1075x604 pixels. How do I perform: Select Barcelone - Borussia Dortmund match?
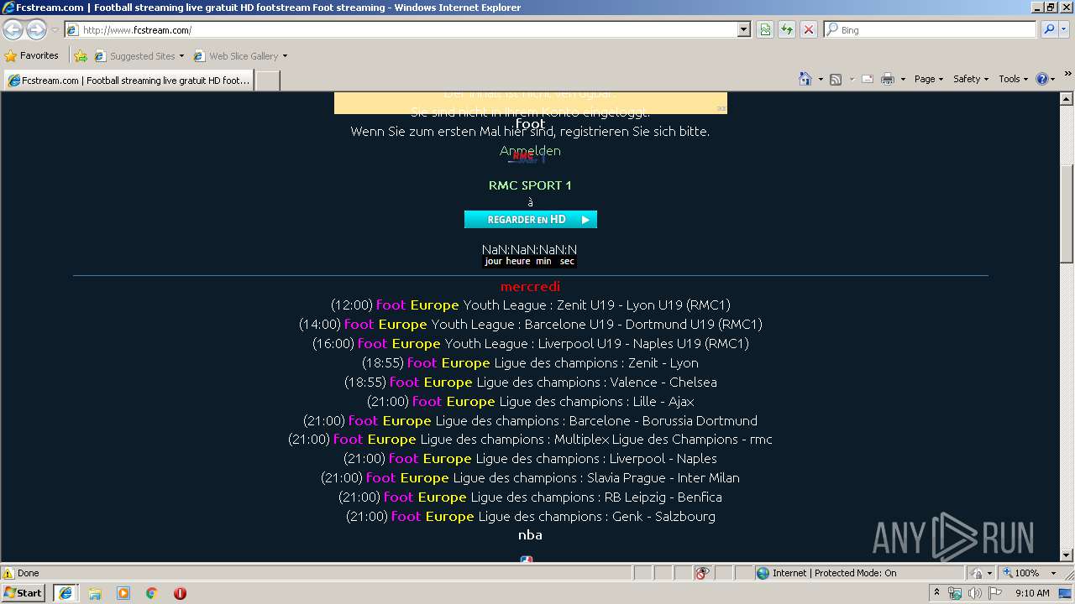(531, 421)
